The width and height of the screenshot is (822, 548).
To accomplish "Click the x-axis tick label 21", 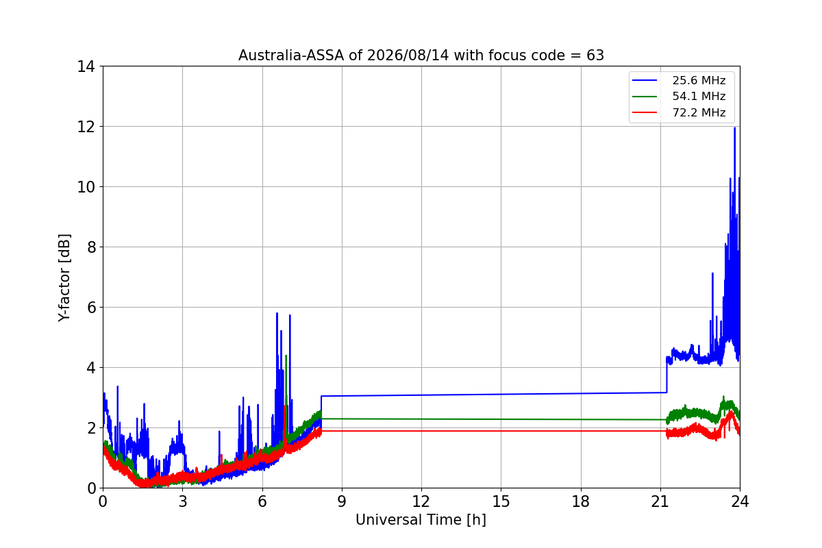I will point(660,501).
